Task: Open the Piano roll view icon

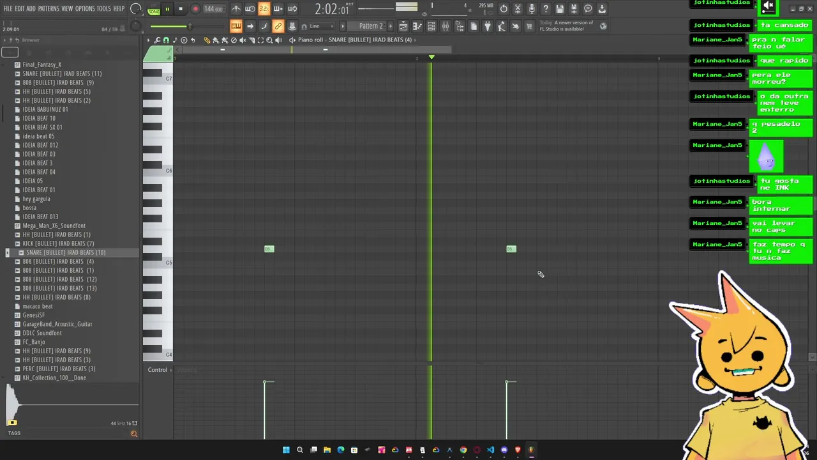Action: [x=417, y=26]
